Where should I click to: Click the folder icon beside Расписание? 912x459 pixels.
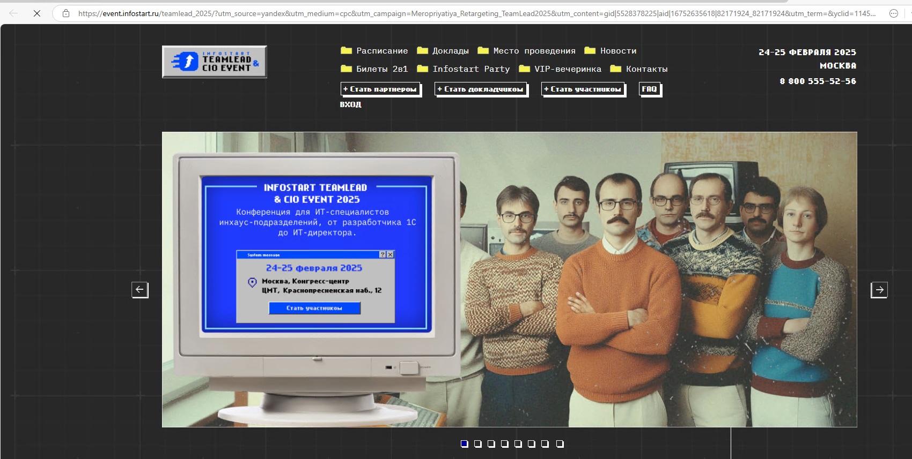[x=346, y=50]
